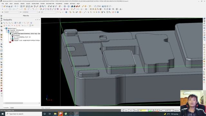Select all operations in Toolpaths manager
The height and width of the screenshot is (116, 206).
(4, 23)
